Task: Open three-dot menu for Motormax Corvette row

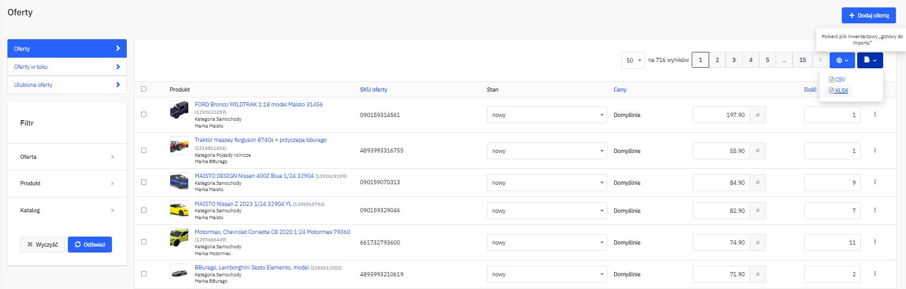Action: [x=875, y=242]
